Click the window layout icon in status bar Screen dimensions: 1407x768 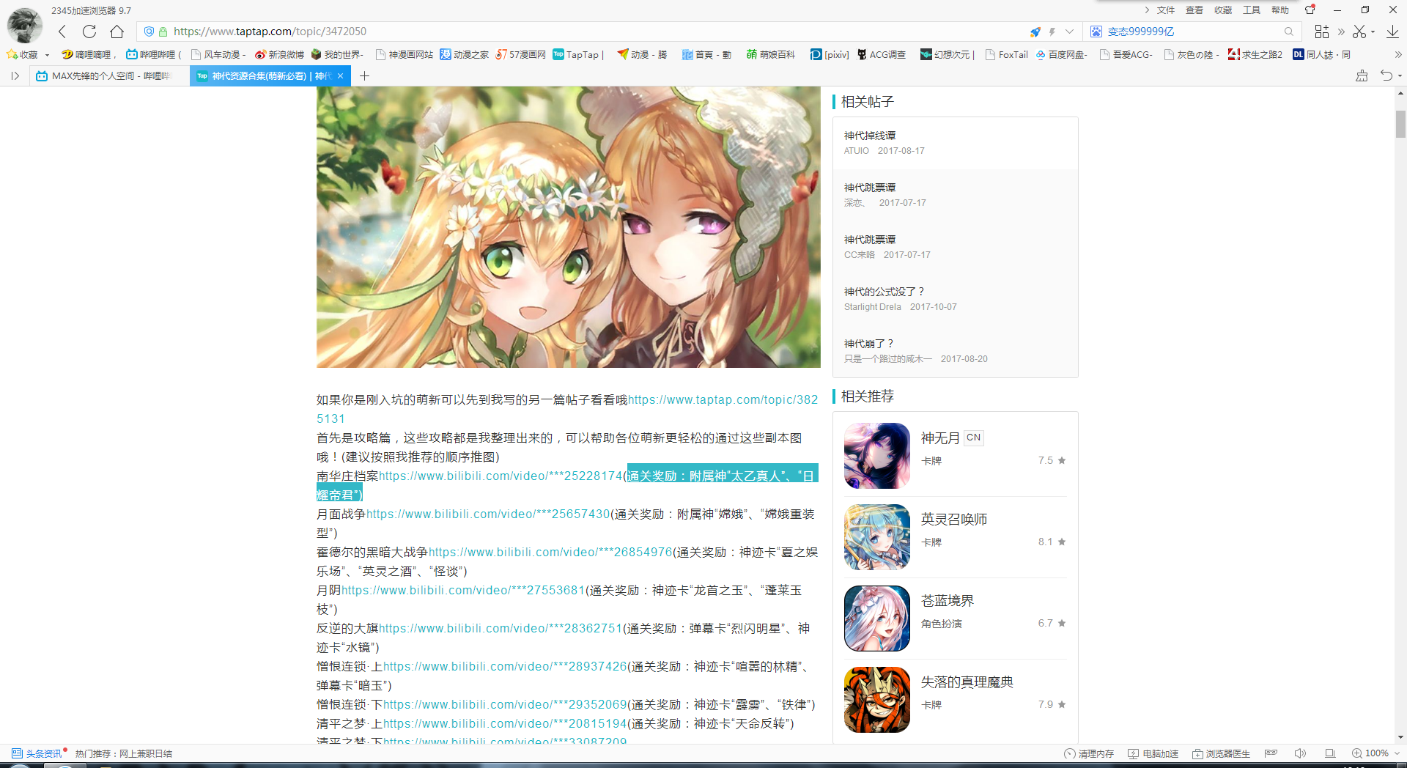1330,753
